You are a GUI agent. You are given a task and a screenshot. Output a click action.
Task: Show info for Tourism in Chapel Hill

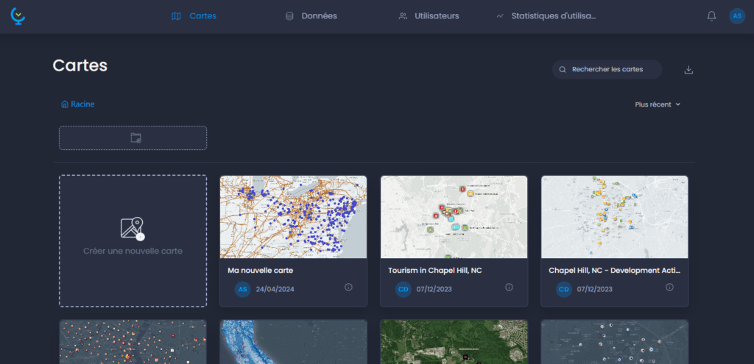tap(510, 288)
